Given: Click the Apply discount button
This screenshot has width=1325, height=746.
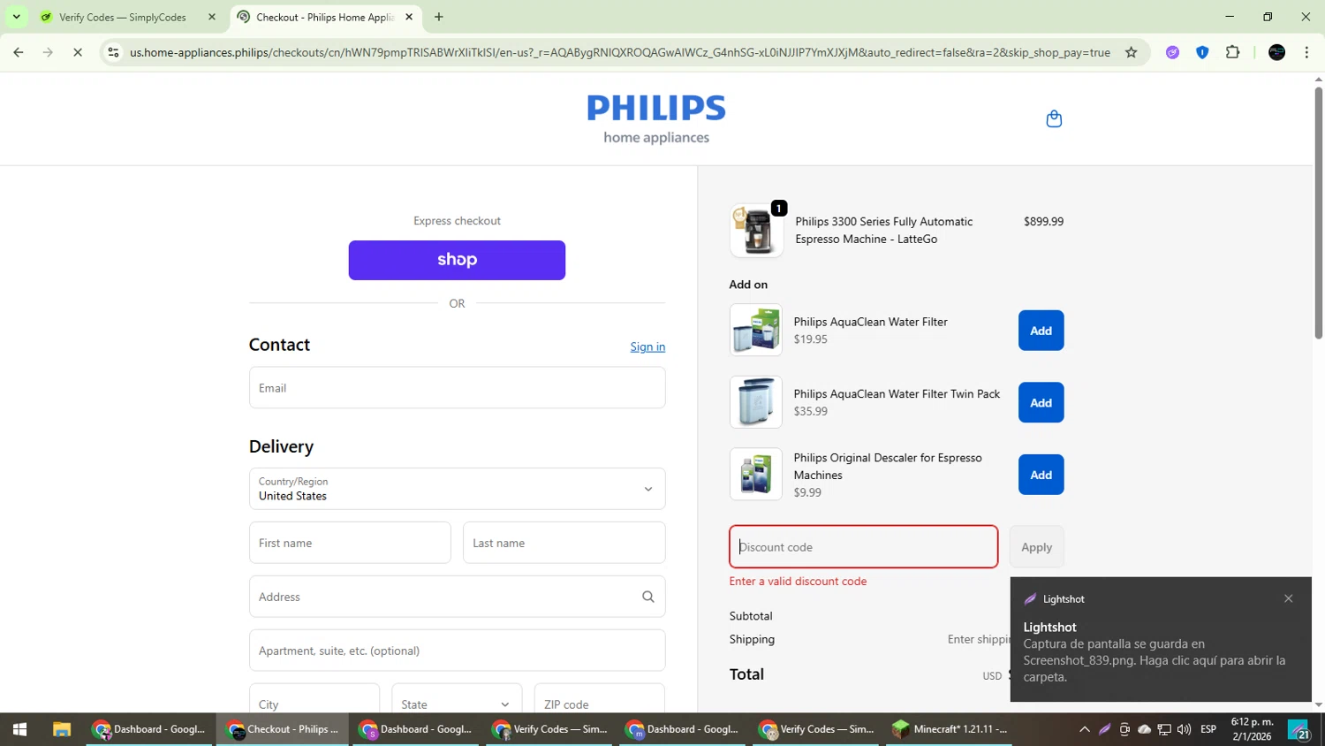Looking at the screenshot, I should [1036, 546].
